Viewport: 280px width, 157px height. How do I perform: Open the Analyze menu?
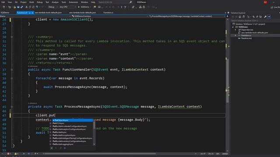pos(55,2)
